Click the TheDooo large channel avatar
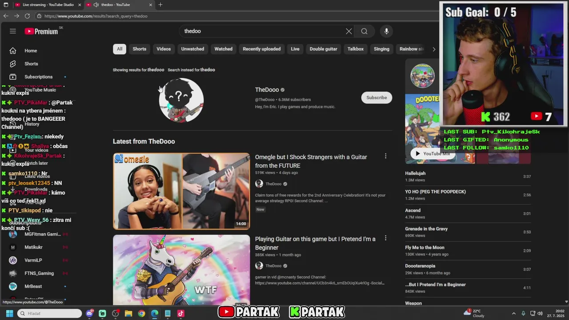The height and width of the screenshot is (320, 569). point(181,100)
